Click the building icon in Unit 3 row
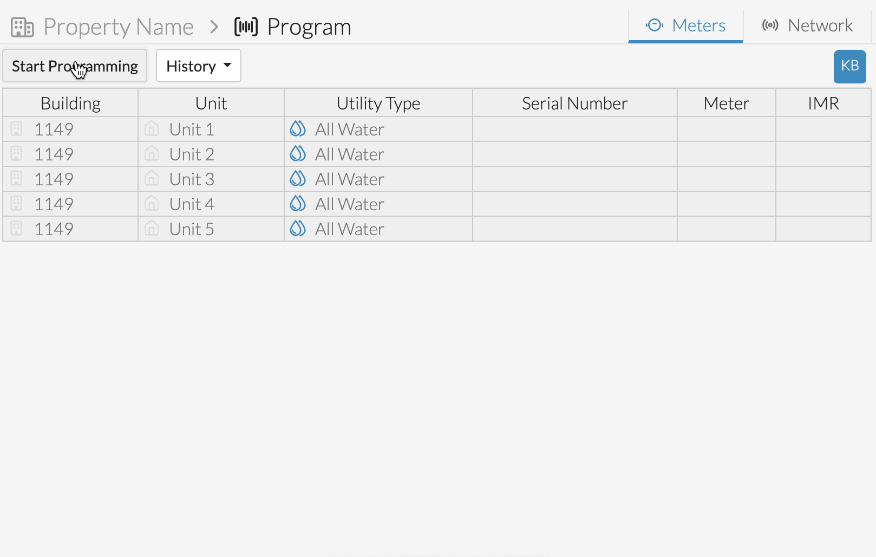 pyautogui.click(x=16, y=179)
